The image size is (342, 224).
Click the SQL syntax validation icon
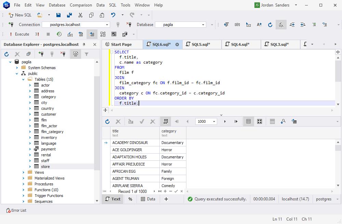pos(281,25)
